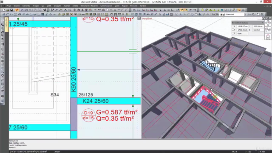
Task: Tick the X checkbox in Koordinat Kutusu
Action: 233,26
